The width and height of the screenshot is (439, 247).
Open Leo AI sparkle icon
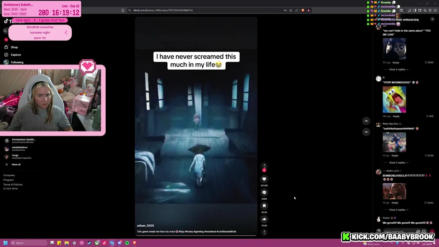(425, 10)
